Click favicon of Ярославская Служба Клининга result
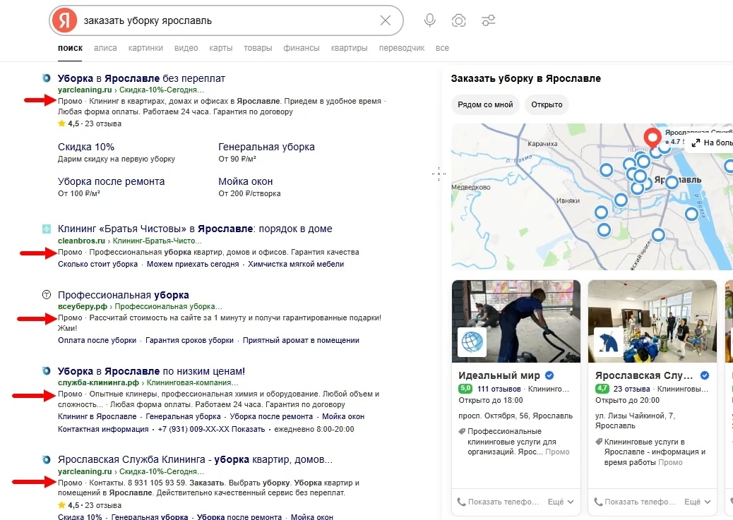This screenshot has width=733, height=520. pos(47,460)
